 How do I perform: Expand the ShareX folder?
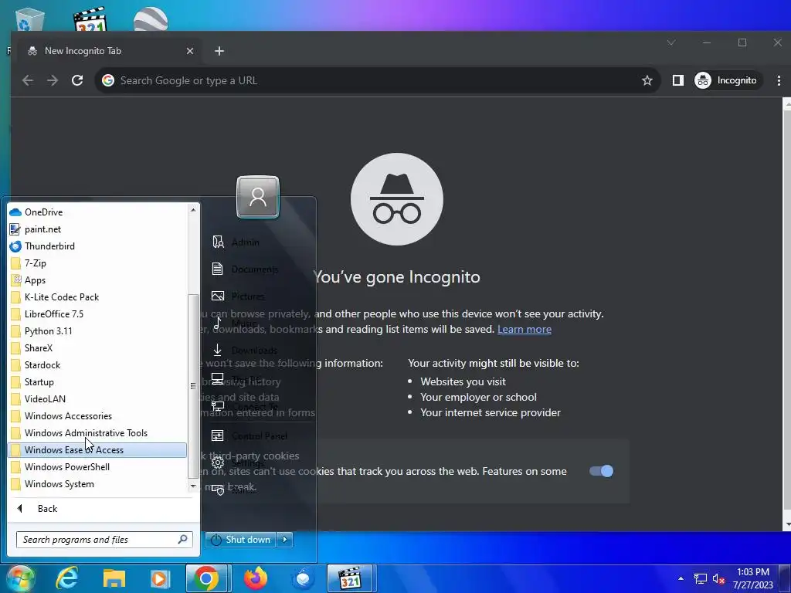point(97,348)
